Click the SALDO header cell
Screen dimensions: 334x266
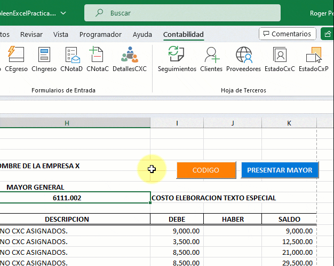(x=289, y=219)
